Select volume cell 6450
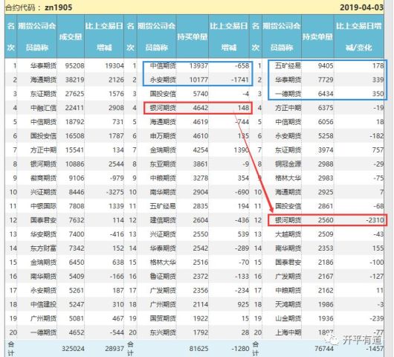This screenshot has width=394, height=357. (x=77, y=263)
